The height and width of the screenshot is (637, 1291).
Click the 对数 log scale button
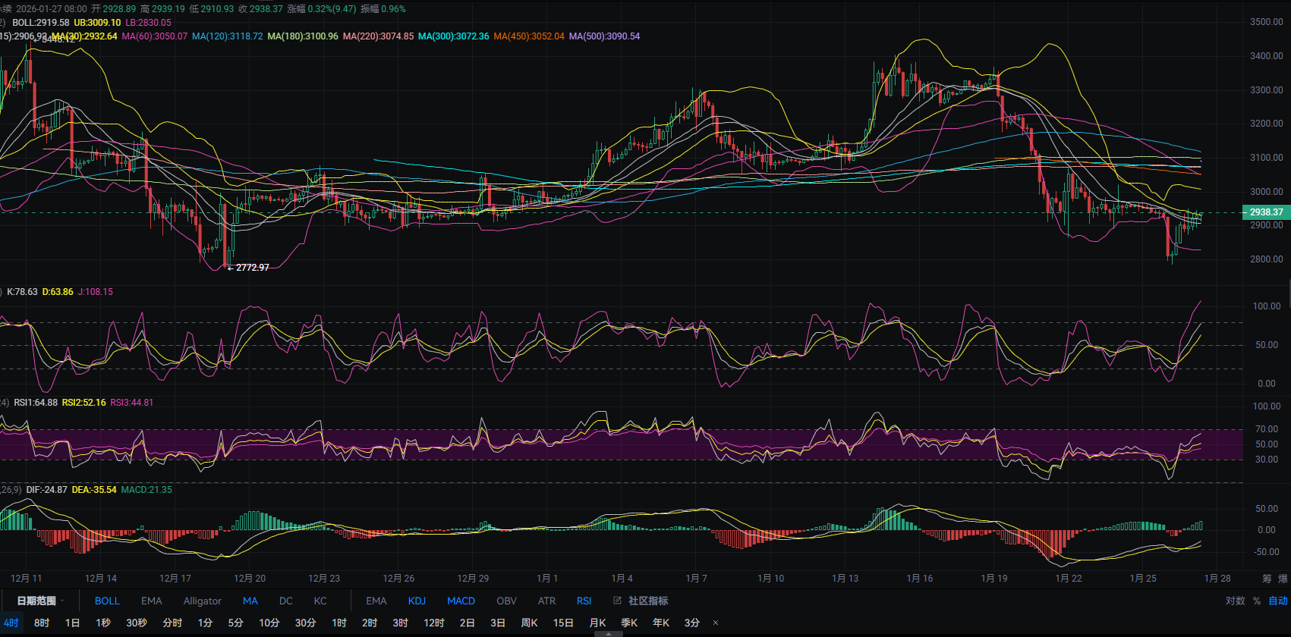coord(1235,601)
